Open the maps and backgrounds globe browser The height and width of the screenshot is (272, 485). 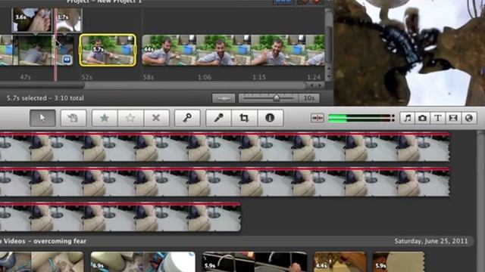pyautogui.click(x=469, y=118)
